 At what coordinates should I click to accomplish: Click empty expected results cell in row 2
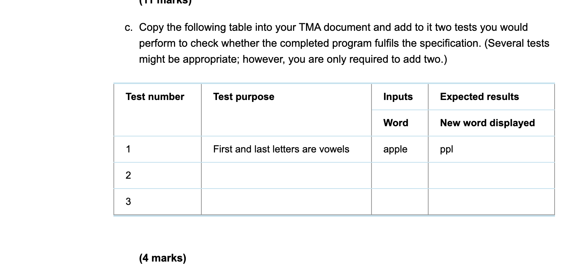point(491,176)
